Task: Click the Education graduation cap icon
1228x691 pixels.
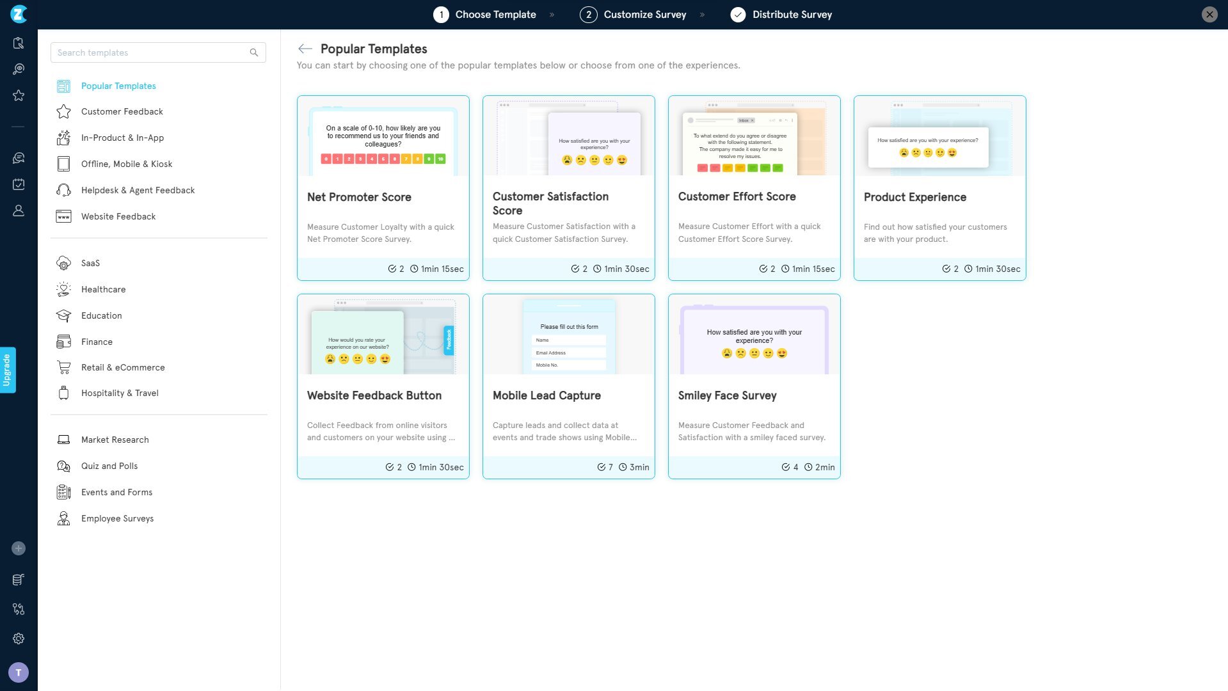Action: point(63,315)
